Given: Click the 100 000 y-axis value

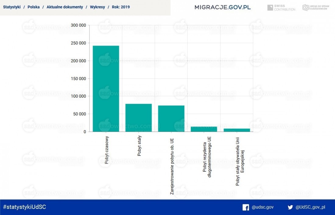Looking at the screenshot, I should (x=78, y=96).
